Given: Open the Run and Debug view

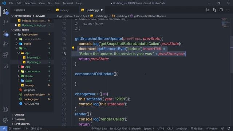Looking at the screenshot, I should coord(5,44).
